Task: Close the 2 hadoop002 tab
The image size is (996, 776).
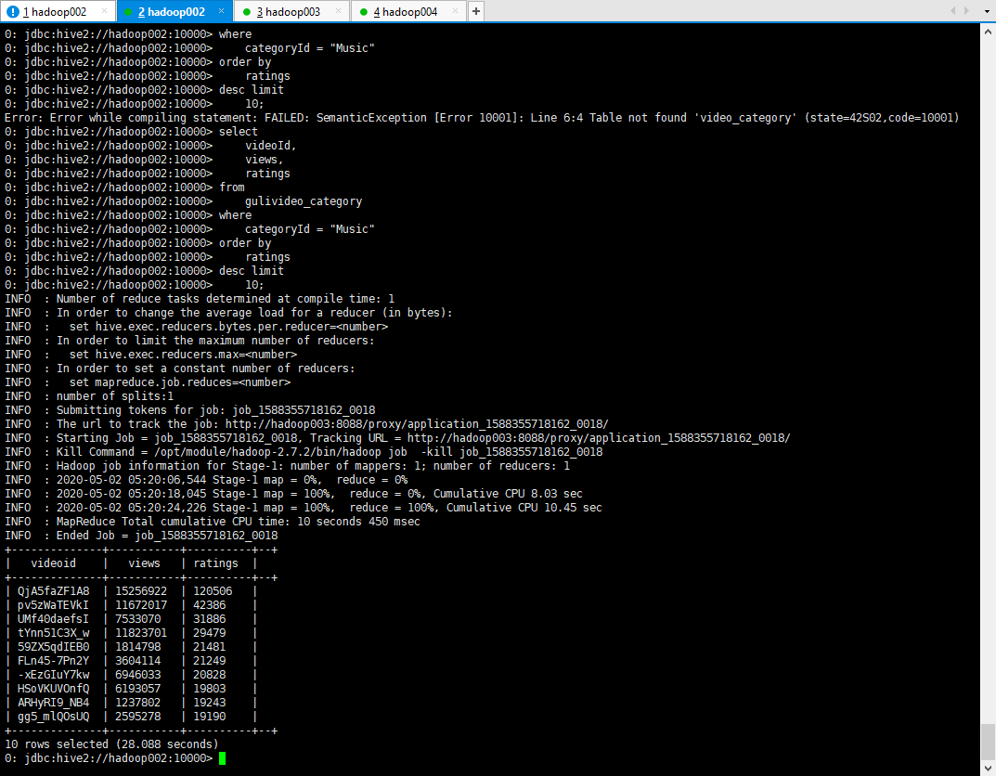Action: point(221,11)
